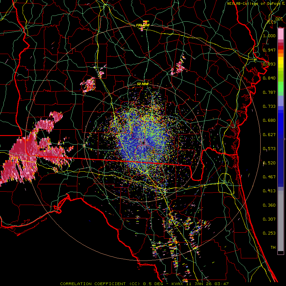Select the 0.253 scale value
The width and height of the screenshot is (286, 286).
click(269, 233)
